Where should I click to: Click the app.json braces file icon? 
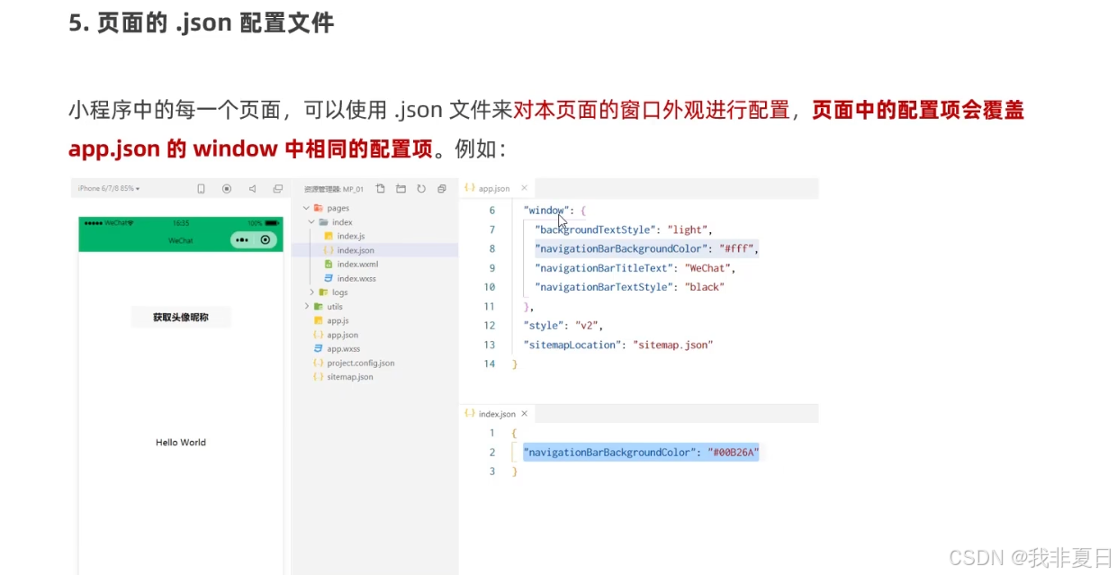tap(318, 335)
